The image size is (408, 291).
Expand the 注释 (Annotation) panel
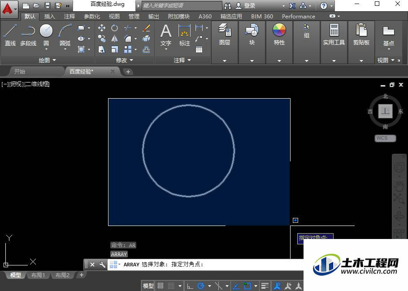182,60
